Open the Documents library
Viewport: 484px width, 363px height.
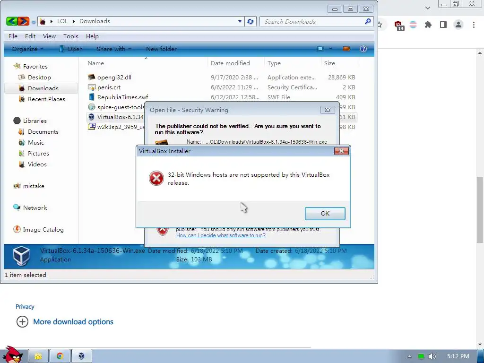point(38,131)
